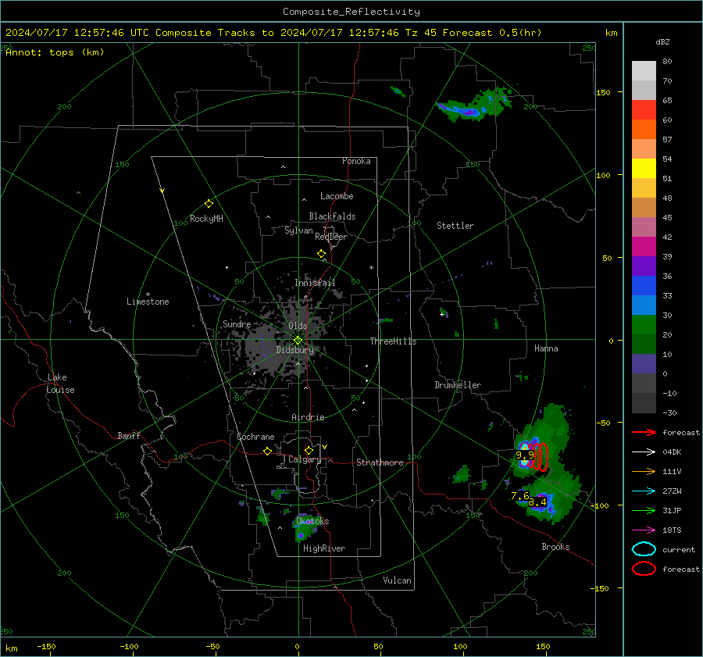Click the red forecast arrow in the legend
Image resolution: width=703 pixels, height=657 pixels.
[644, 432]
